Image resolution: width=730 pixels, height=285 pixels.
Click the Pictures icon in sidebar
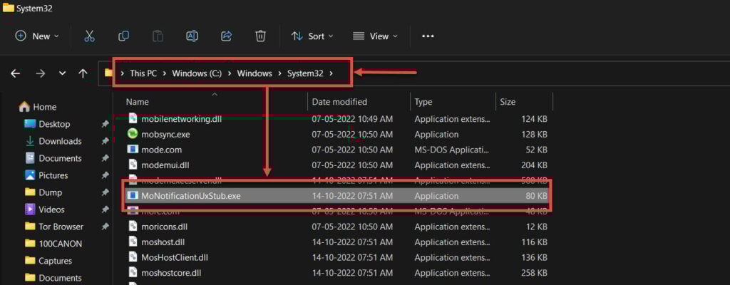[x=30, y=175]
